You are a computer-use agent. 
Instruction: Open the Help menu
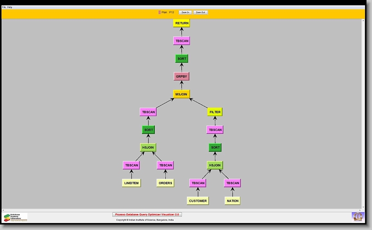point(10,7)
